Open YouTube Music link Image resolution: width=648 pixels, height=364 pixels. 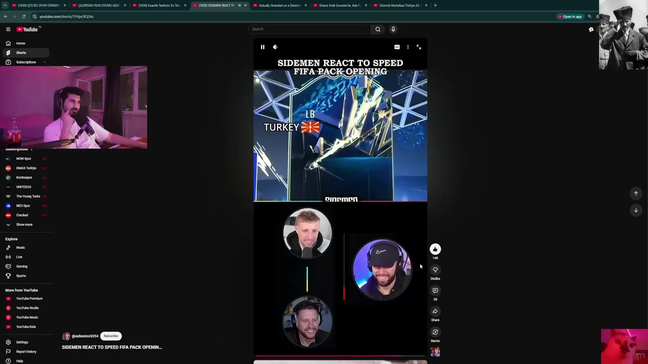(x=25, y=317)
